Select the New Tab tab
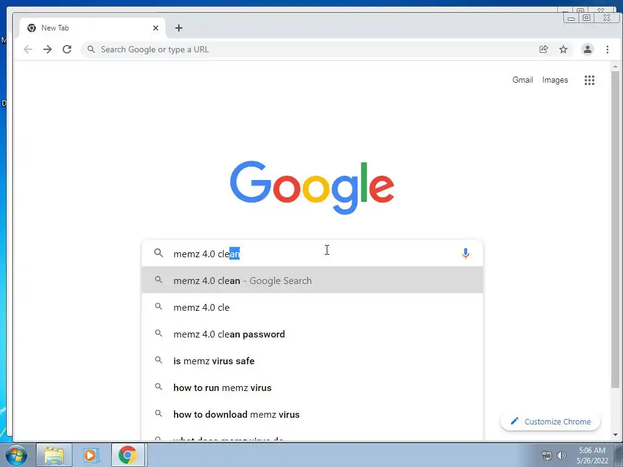 tap(92, 28)
